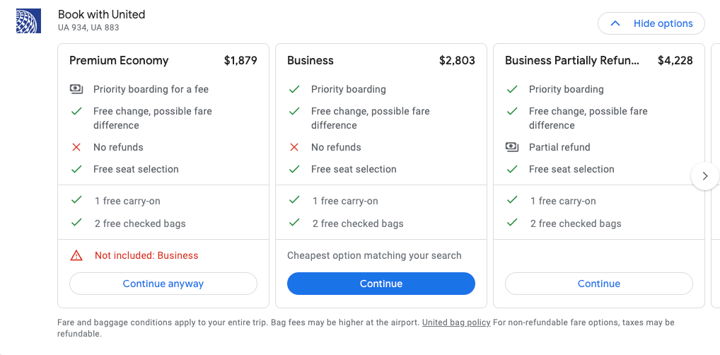Image resolution: width=720 pixels, height=355 pixels.
Task: Continue with Business Partially Refundable fare
Action: [x=599, y=284]
